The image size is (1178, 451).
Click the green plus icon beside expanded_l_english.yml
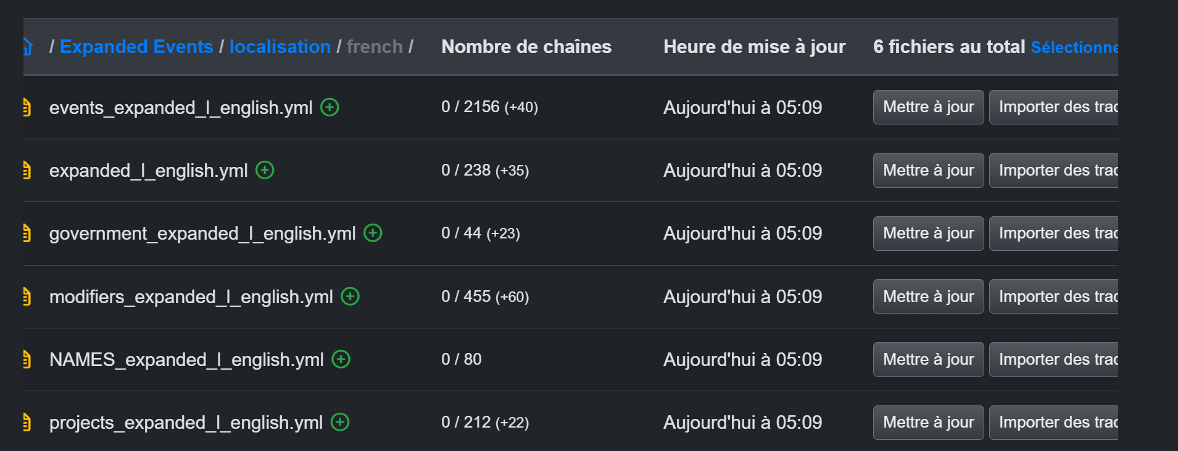coord(265,170)
